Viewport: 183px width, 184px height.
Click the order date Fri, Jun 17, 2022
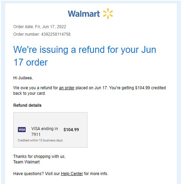pyautogui.click(x=50, y=27)
